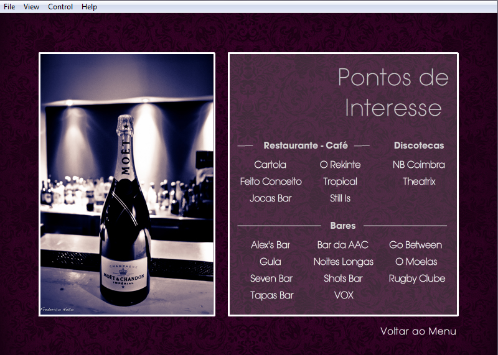498x355 pixels.
Task: Open the Go Between bar
Action: coord(415,245)
